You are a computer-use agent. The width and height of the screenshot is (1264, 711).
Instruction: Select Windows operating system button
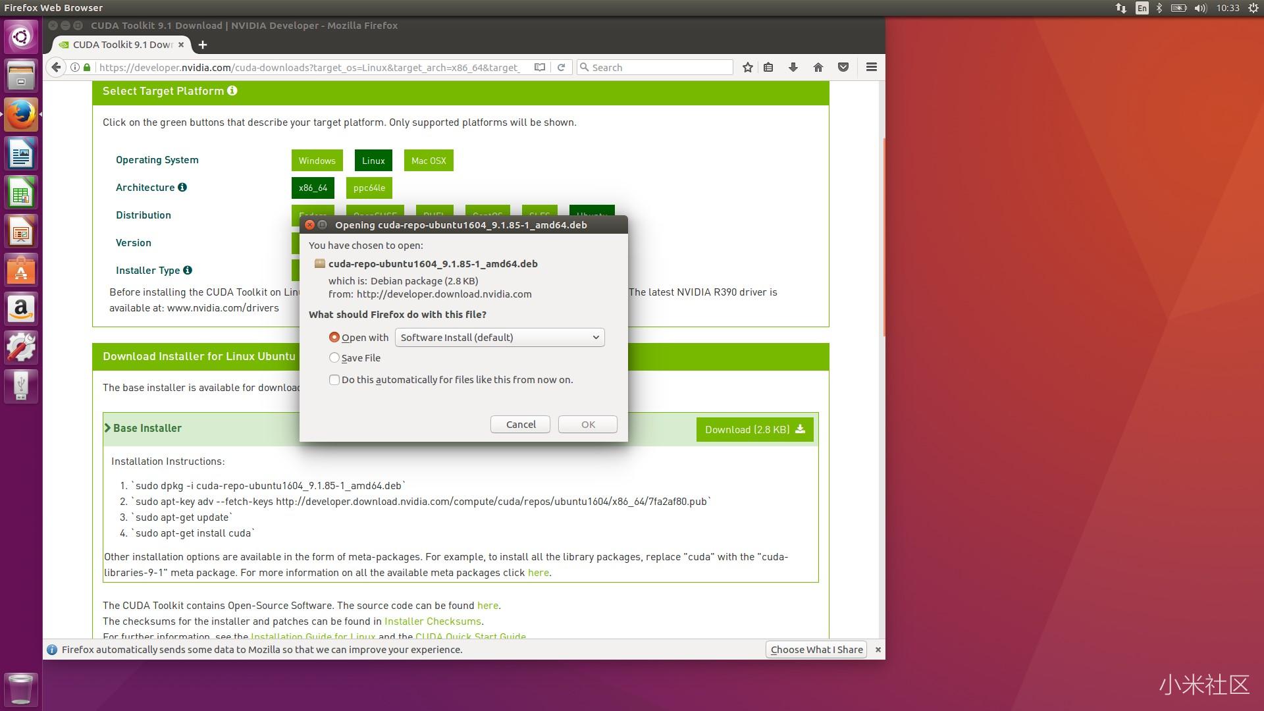point(317,161)
